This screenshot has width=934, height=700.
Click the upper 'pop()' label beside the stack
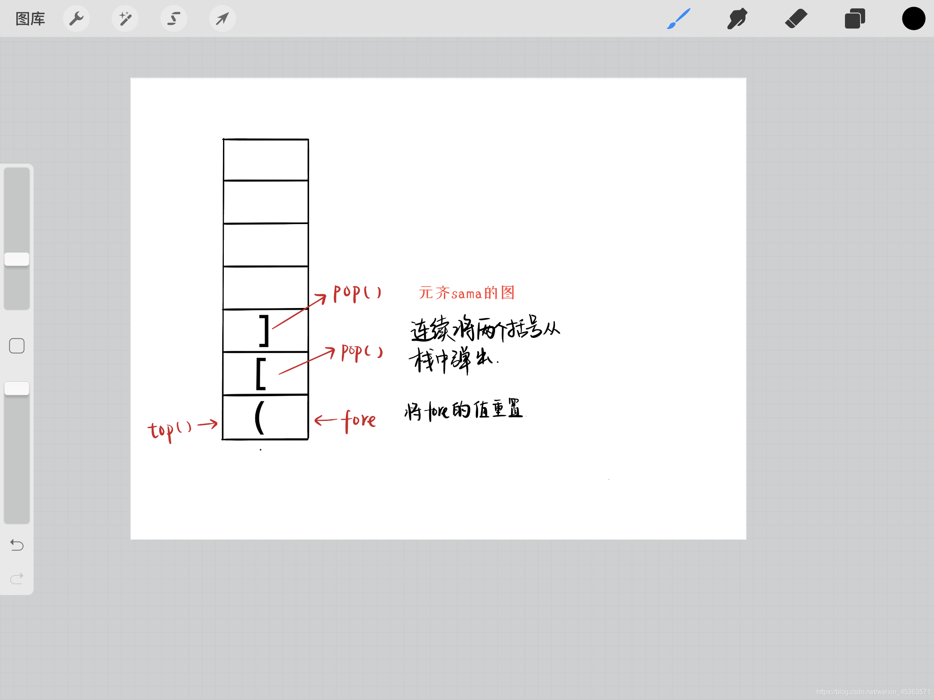pos(357,293)
